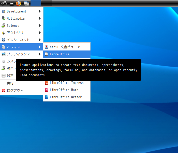Expand the Multimedia submenu arrow
This screenshot has width=178, height=153.
pos(40,18)
